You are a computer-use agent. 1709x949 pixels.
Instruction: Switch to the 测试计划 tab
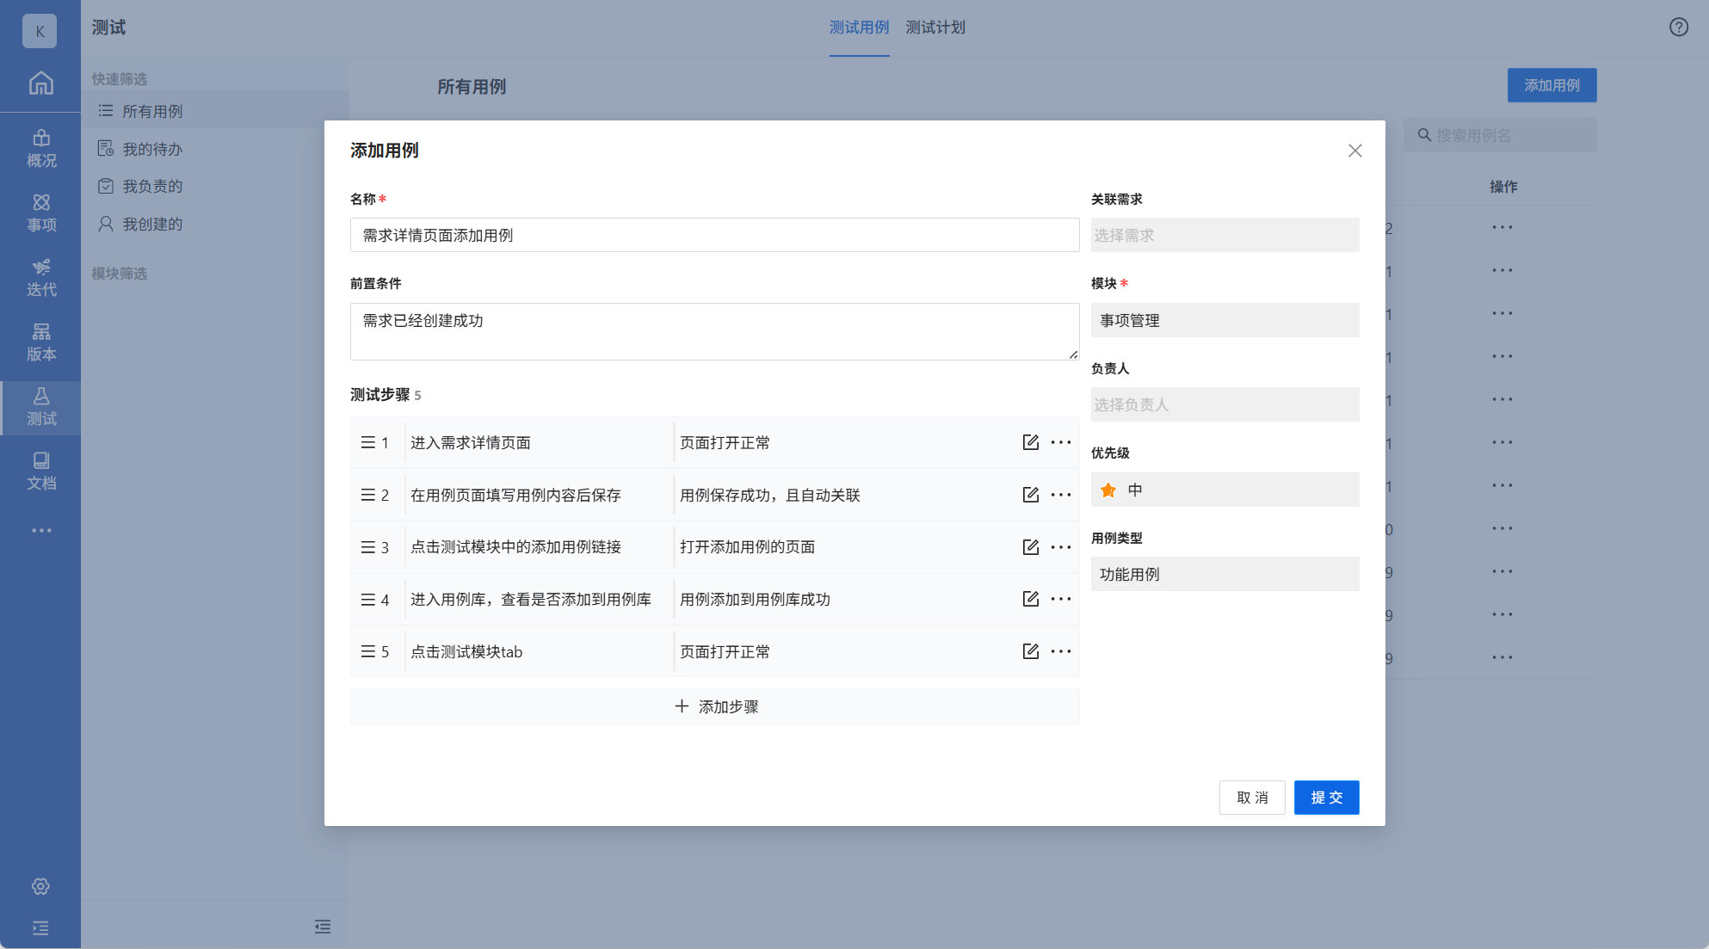tap(935, 28)
